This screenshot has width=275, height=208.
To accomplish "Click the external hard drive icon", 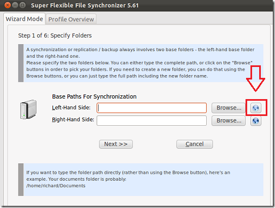I will pos(28,109).
